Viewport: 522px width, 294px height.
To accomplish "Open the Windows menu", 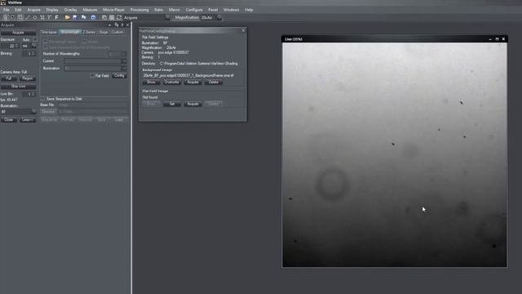I will click(231, 10).
